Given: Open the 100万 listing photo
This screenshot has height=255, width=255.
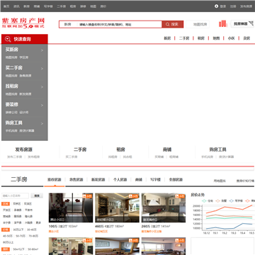Looking at the screenshot, I should click(x=71, y=208).
